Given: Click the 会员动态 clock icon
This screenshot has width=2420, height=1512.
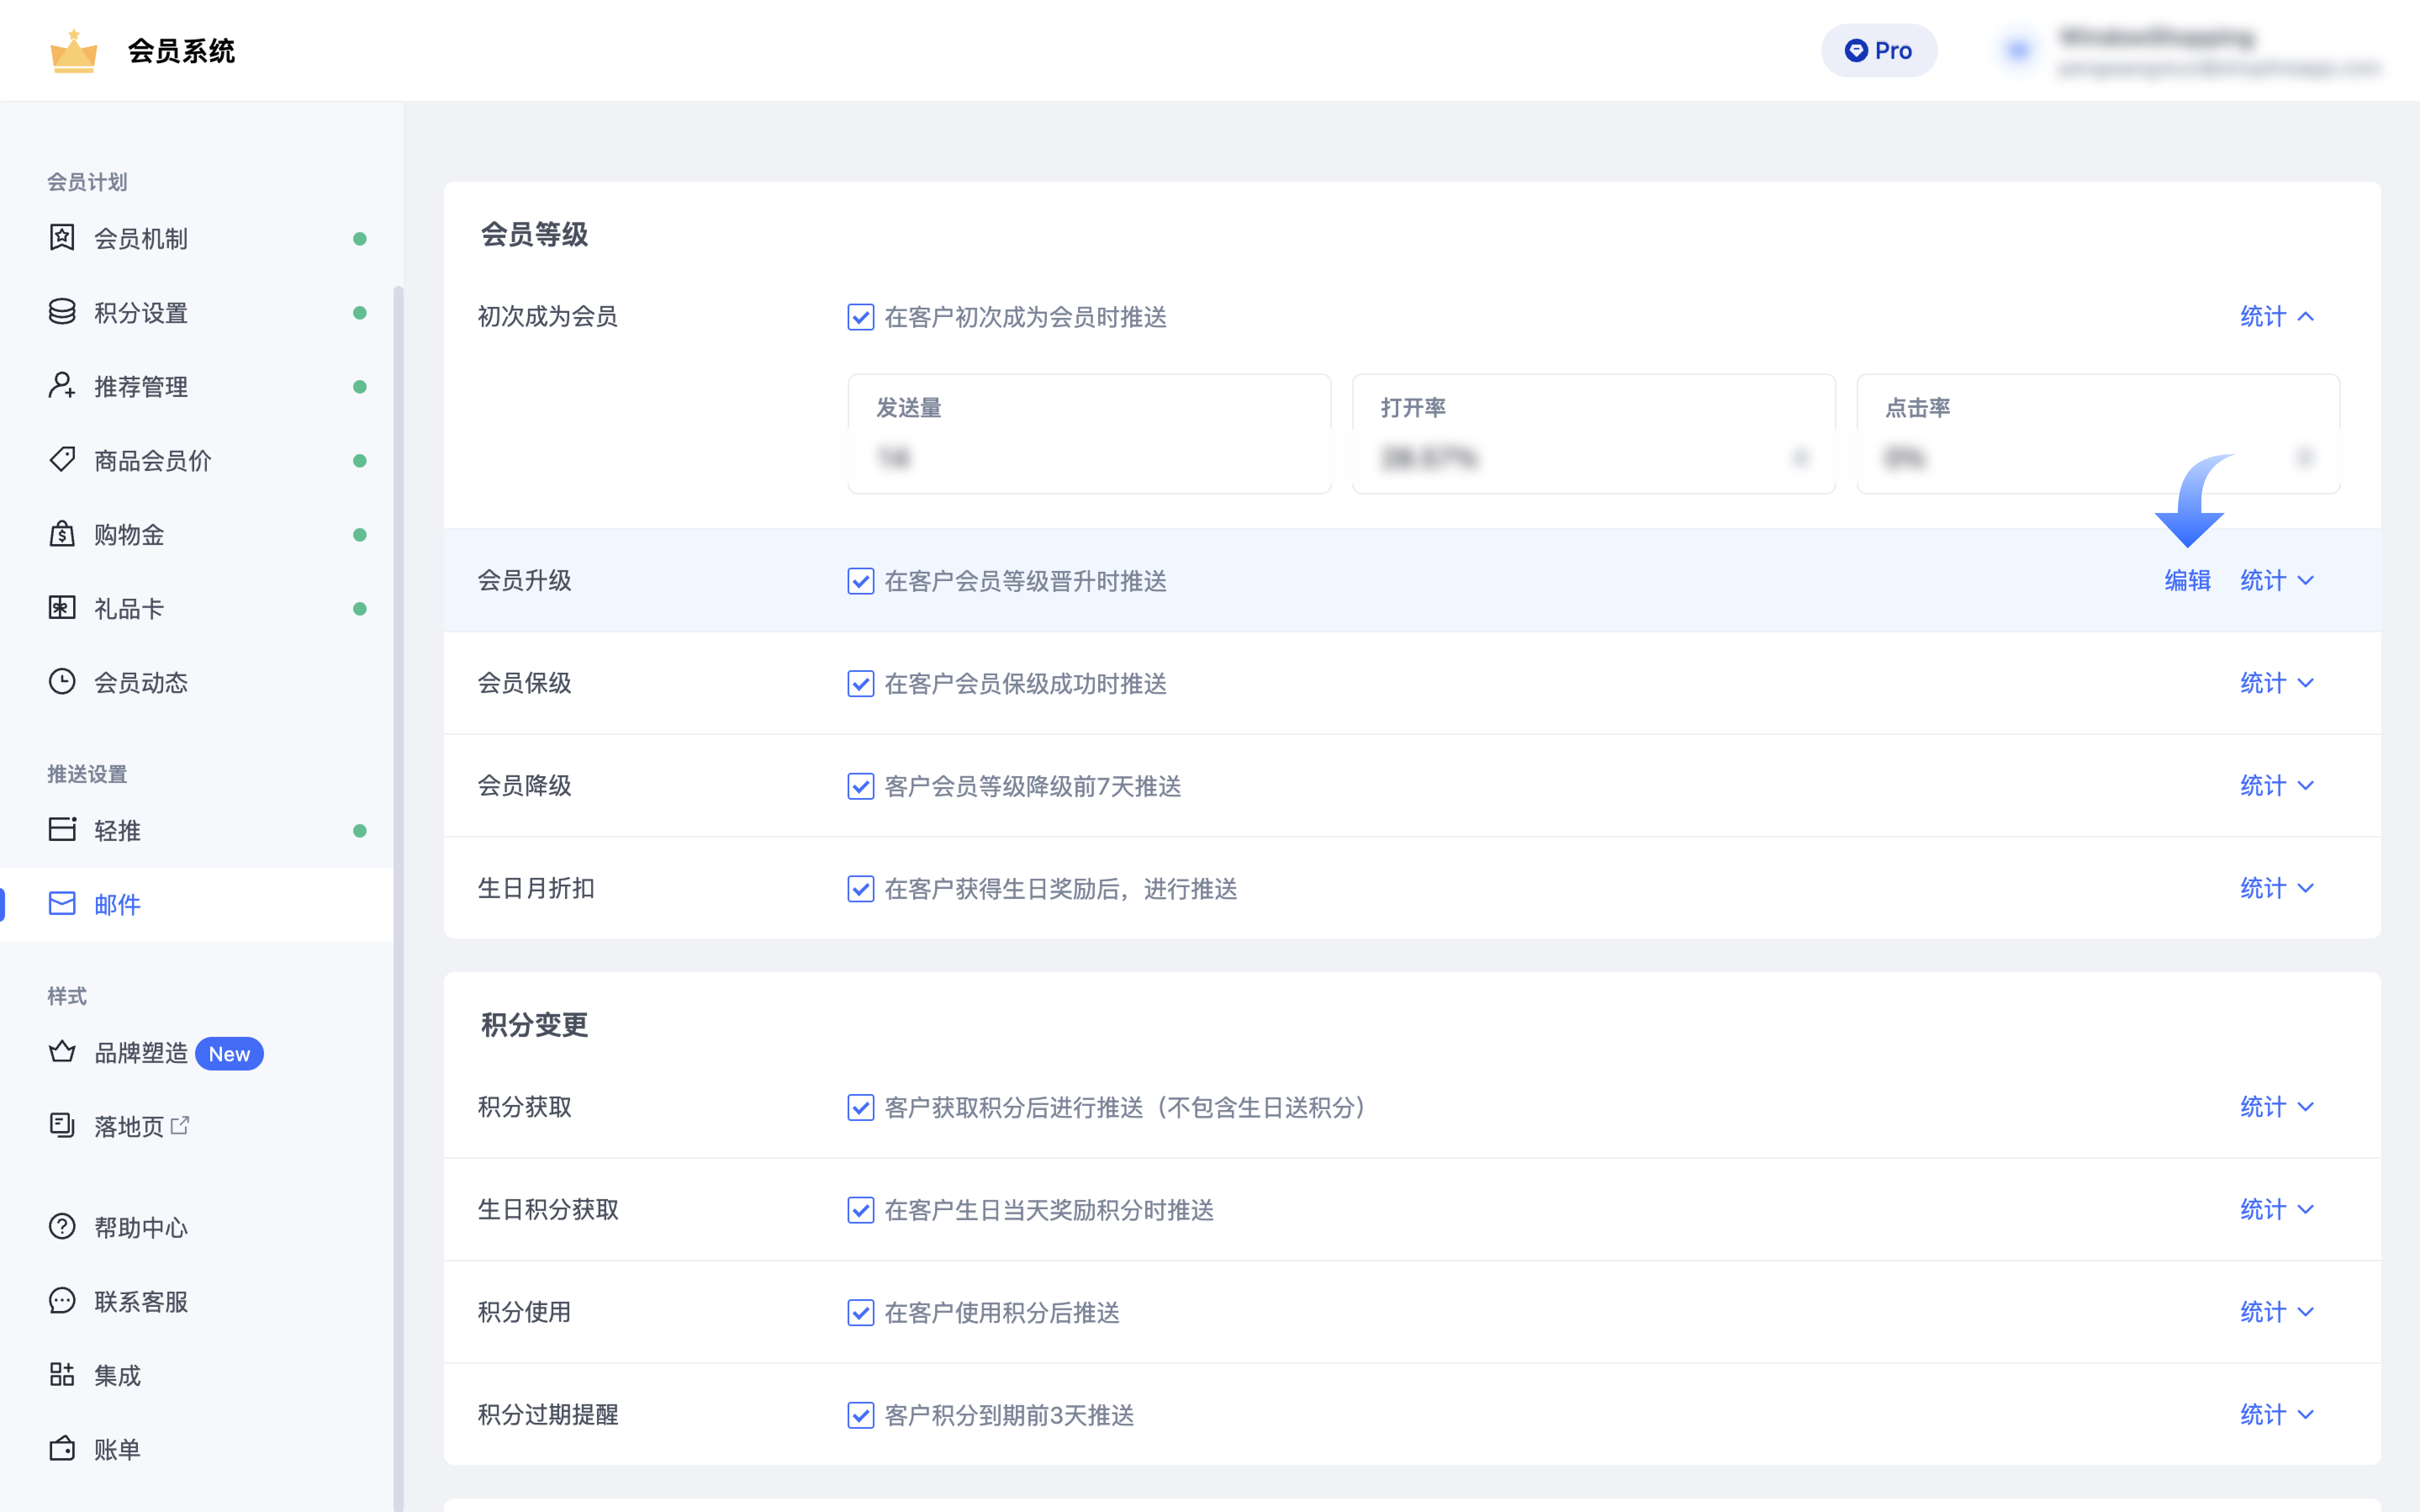Looking at the screenshot, I should click(x=62, y=682).
